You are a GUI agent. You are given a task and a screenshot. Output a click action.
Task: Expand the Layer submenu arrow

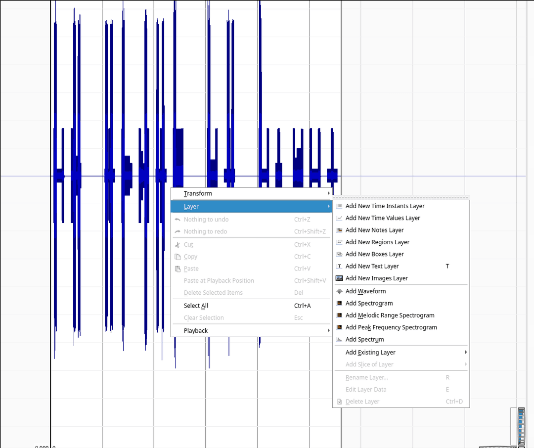328,207
